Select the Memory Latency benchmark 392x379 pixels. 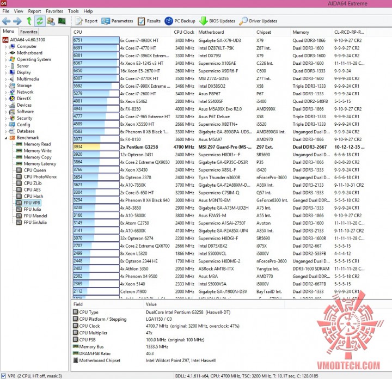point(40,164)
